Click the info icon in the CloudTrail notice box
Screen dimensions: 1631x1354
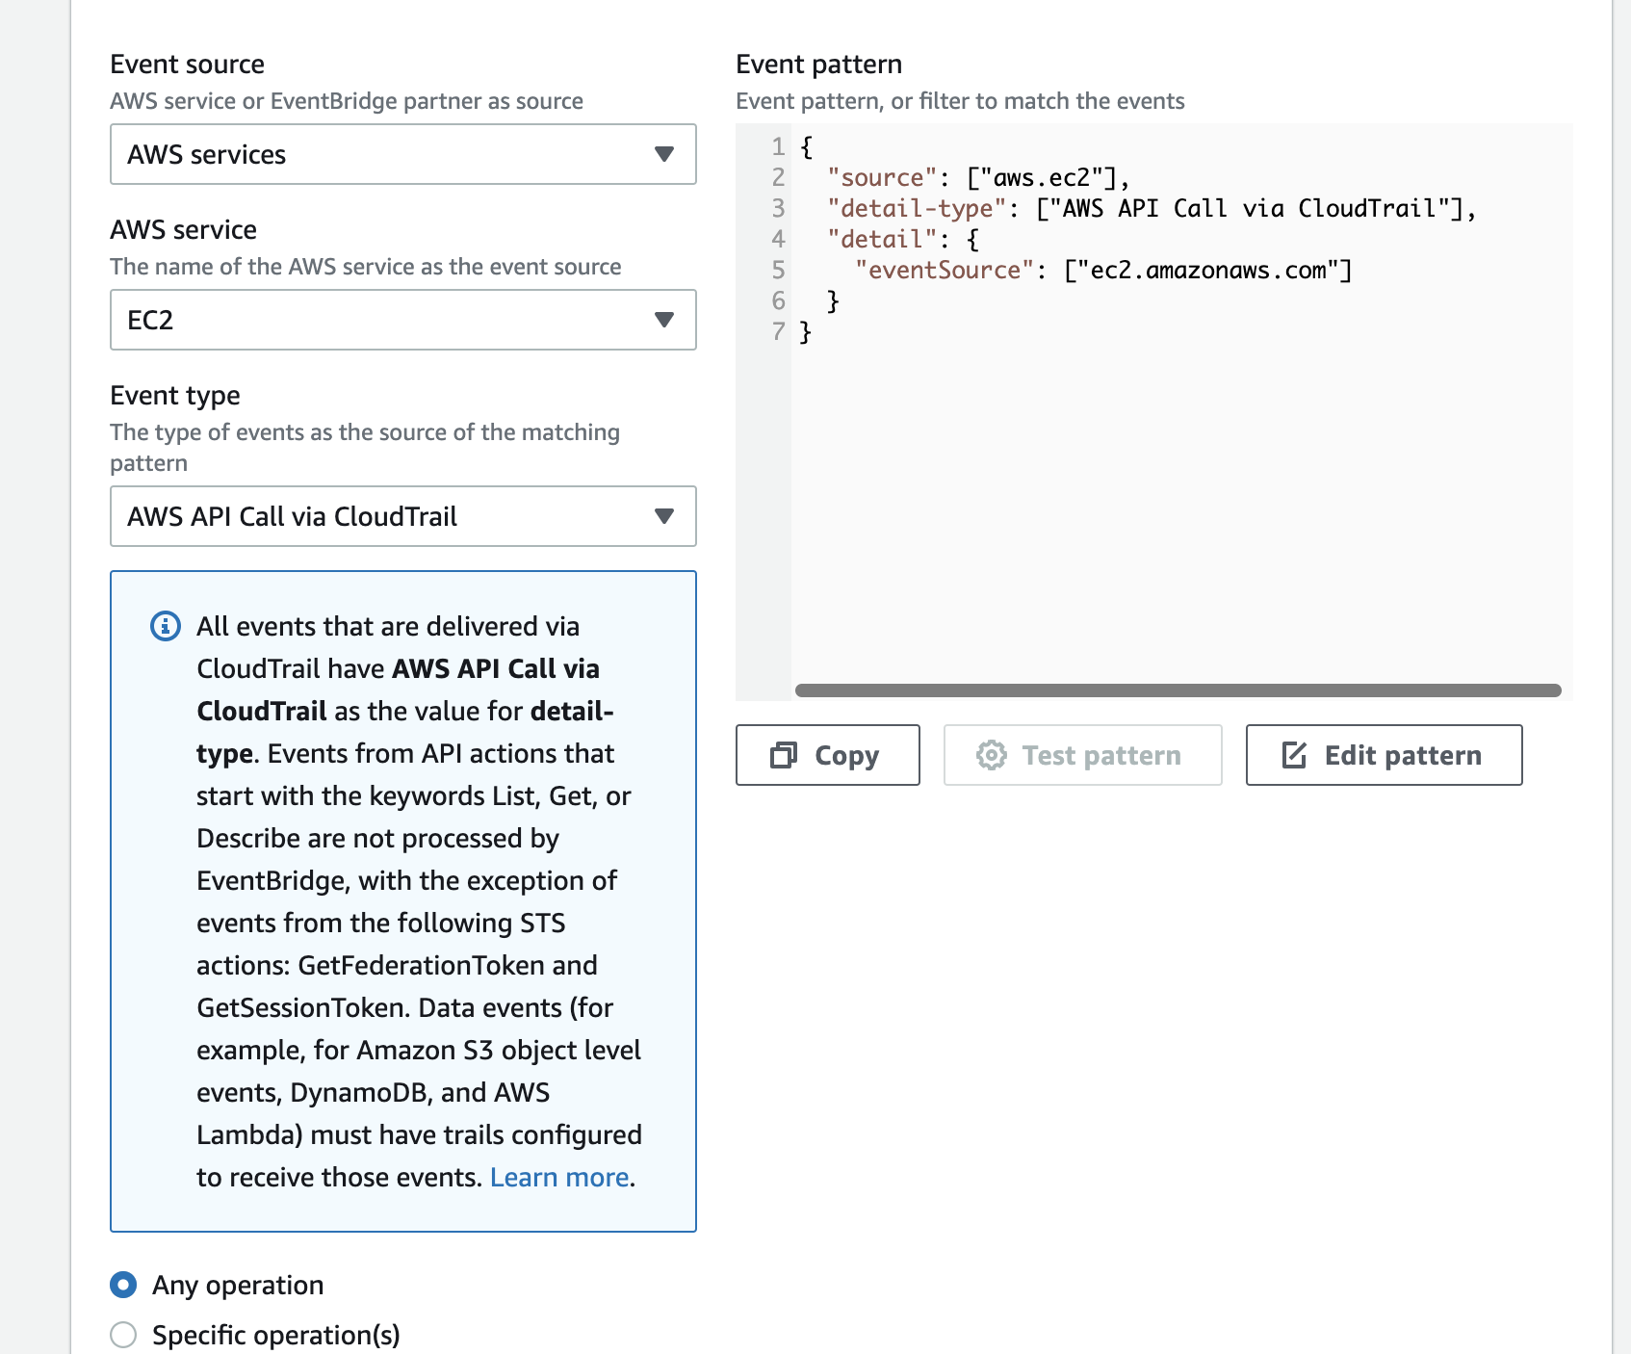164,626
